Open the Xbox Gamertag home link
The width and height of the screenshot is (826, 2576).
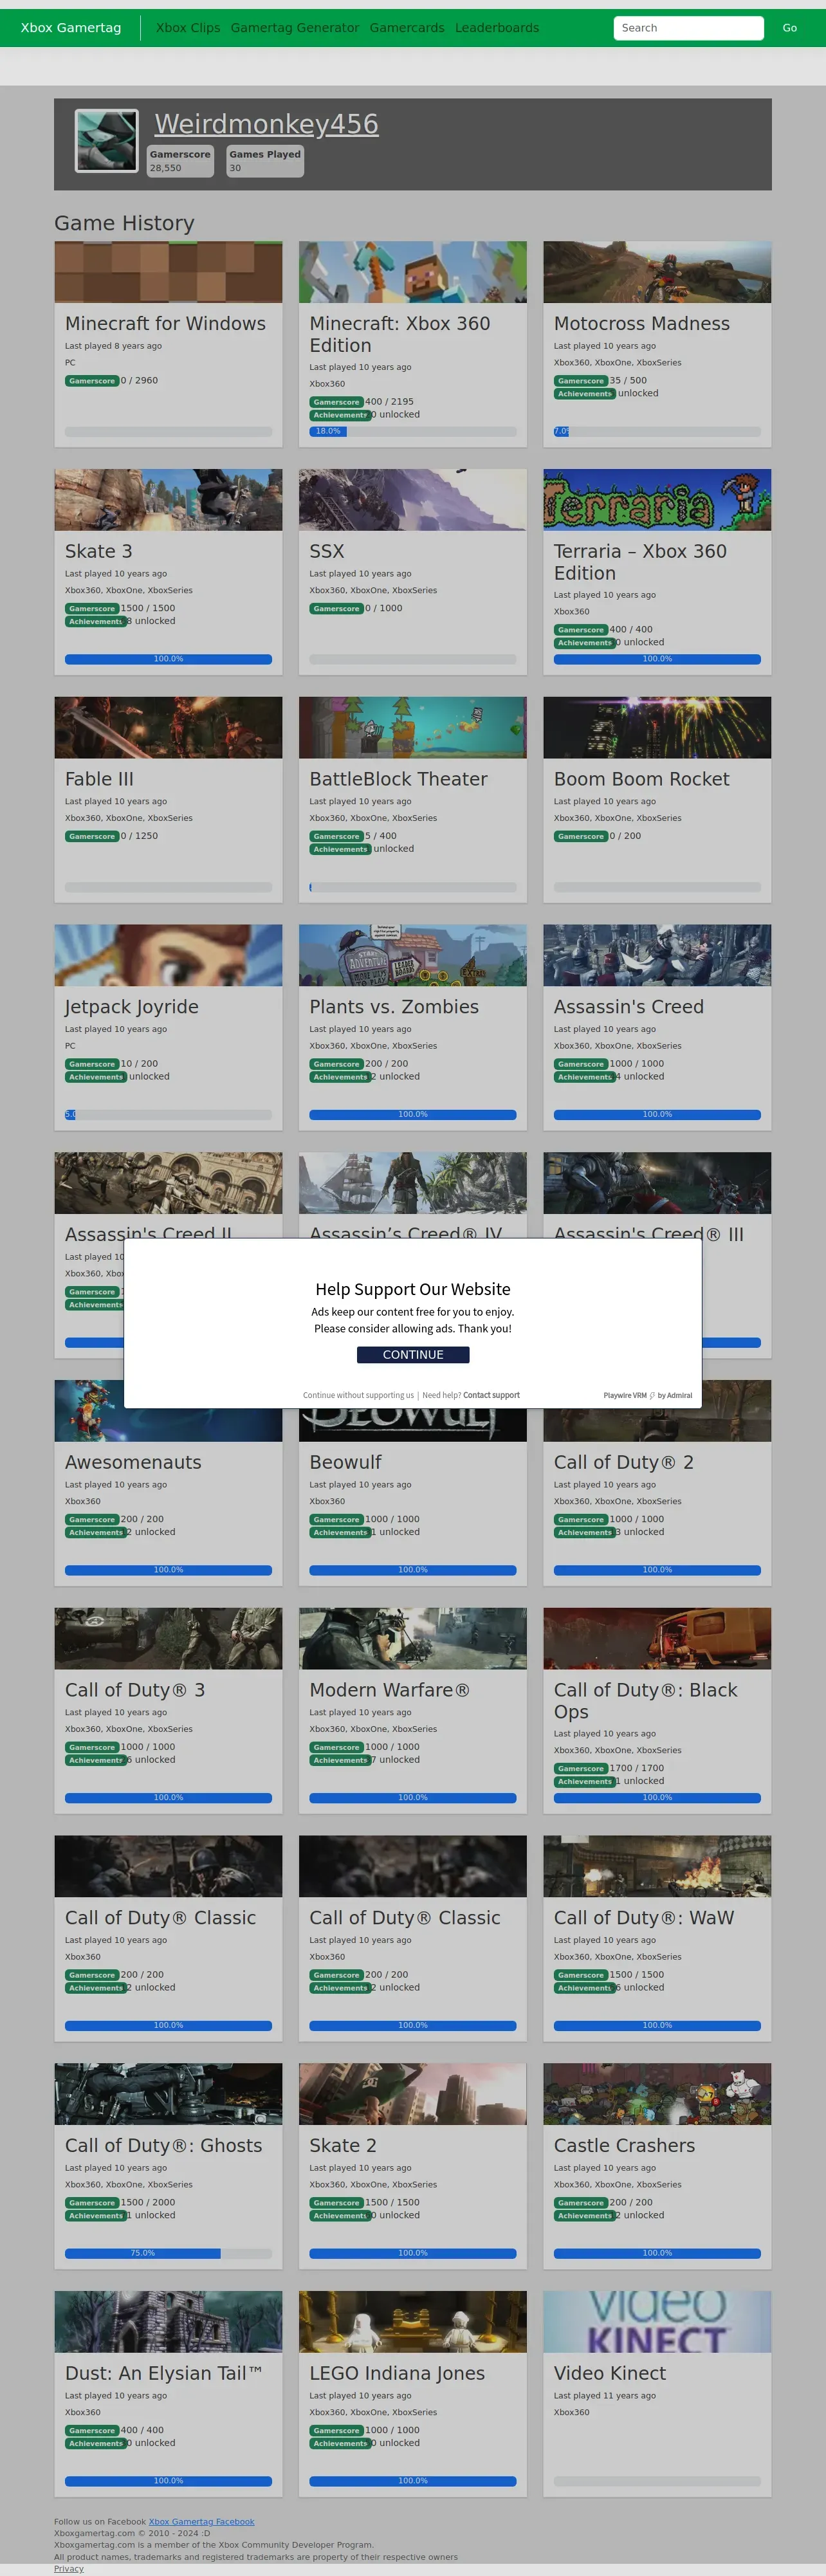pyautogui.click(x=71, y=28)
